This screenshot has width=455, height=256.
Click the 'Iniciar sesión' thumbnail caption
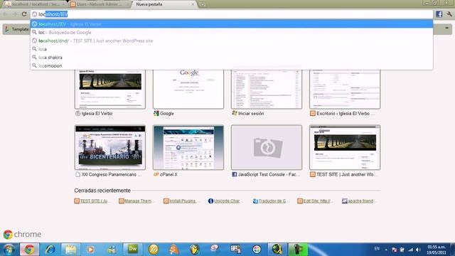click(x=251, y=114)
